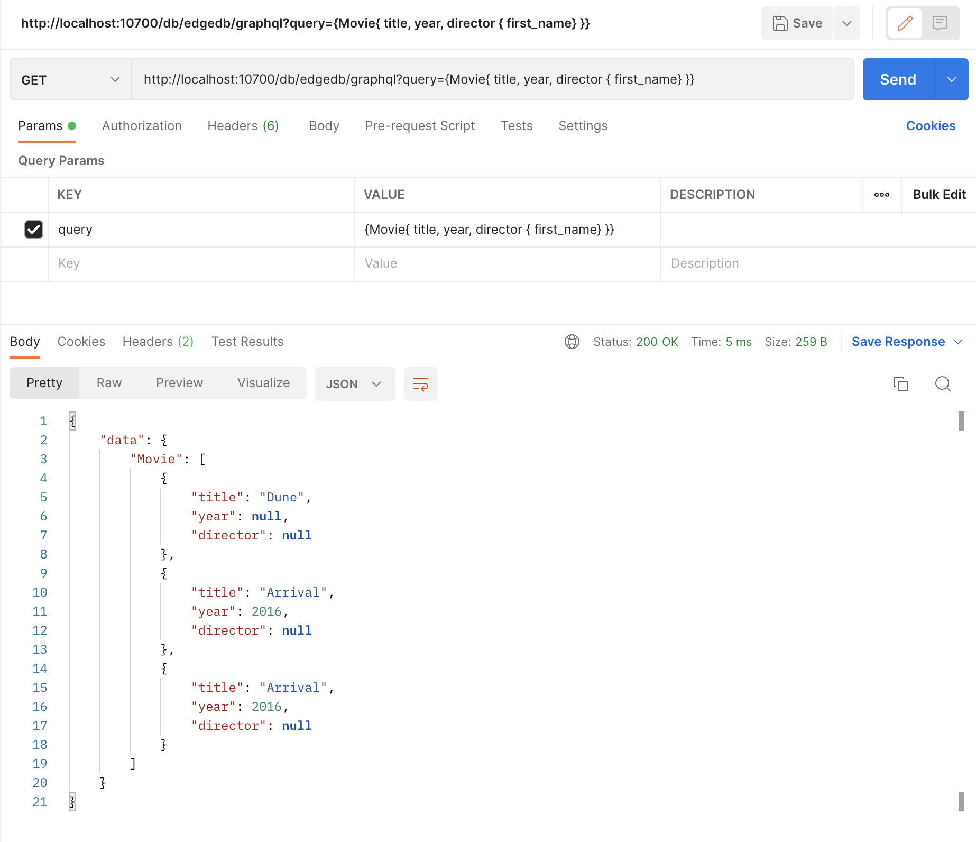
Task: Copy response body with copy icon
Action: click(900, 383)
